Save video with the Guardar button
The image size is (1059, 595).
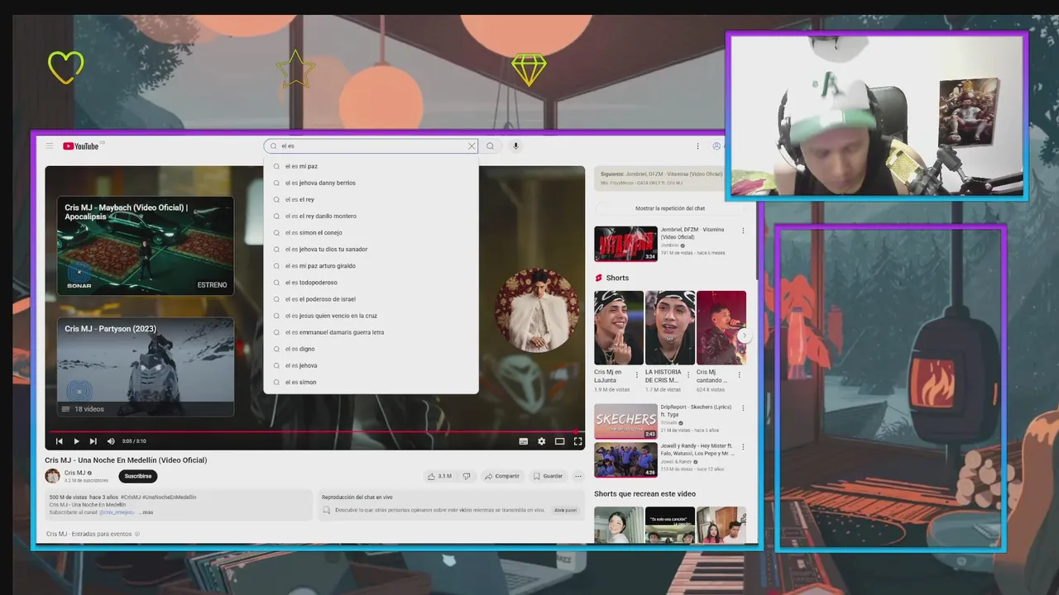click(x=548, y=476)
